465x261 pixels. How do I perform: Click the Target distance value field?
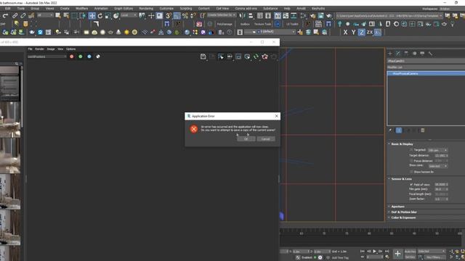click(441, 155)
